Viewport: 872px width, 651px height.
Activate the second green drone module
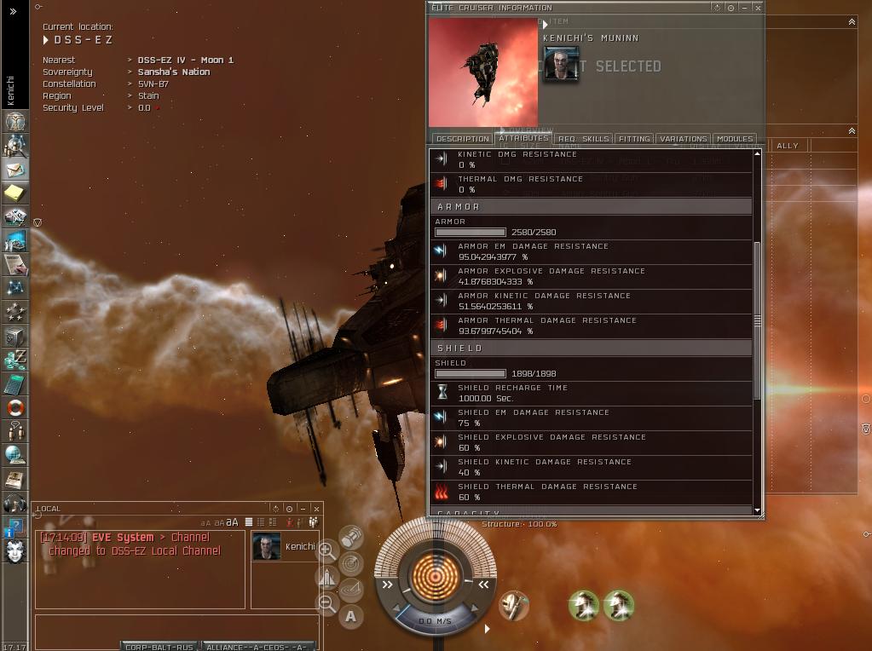pos(618,606)
